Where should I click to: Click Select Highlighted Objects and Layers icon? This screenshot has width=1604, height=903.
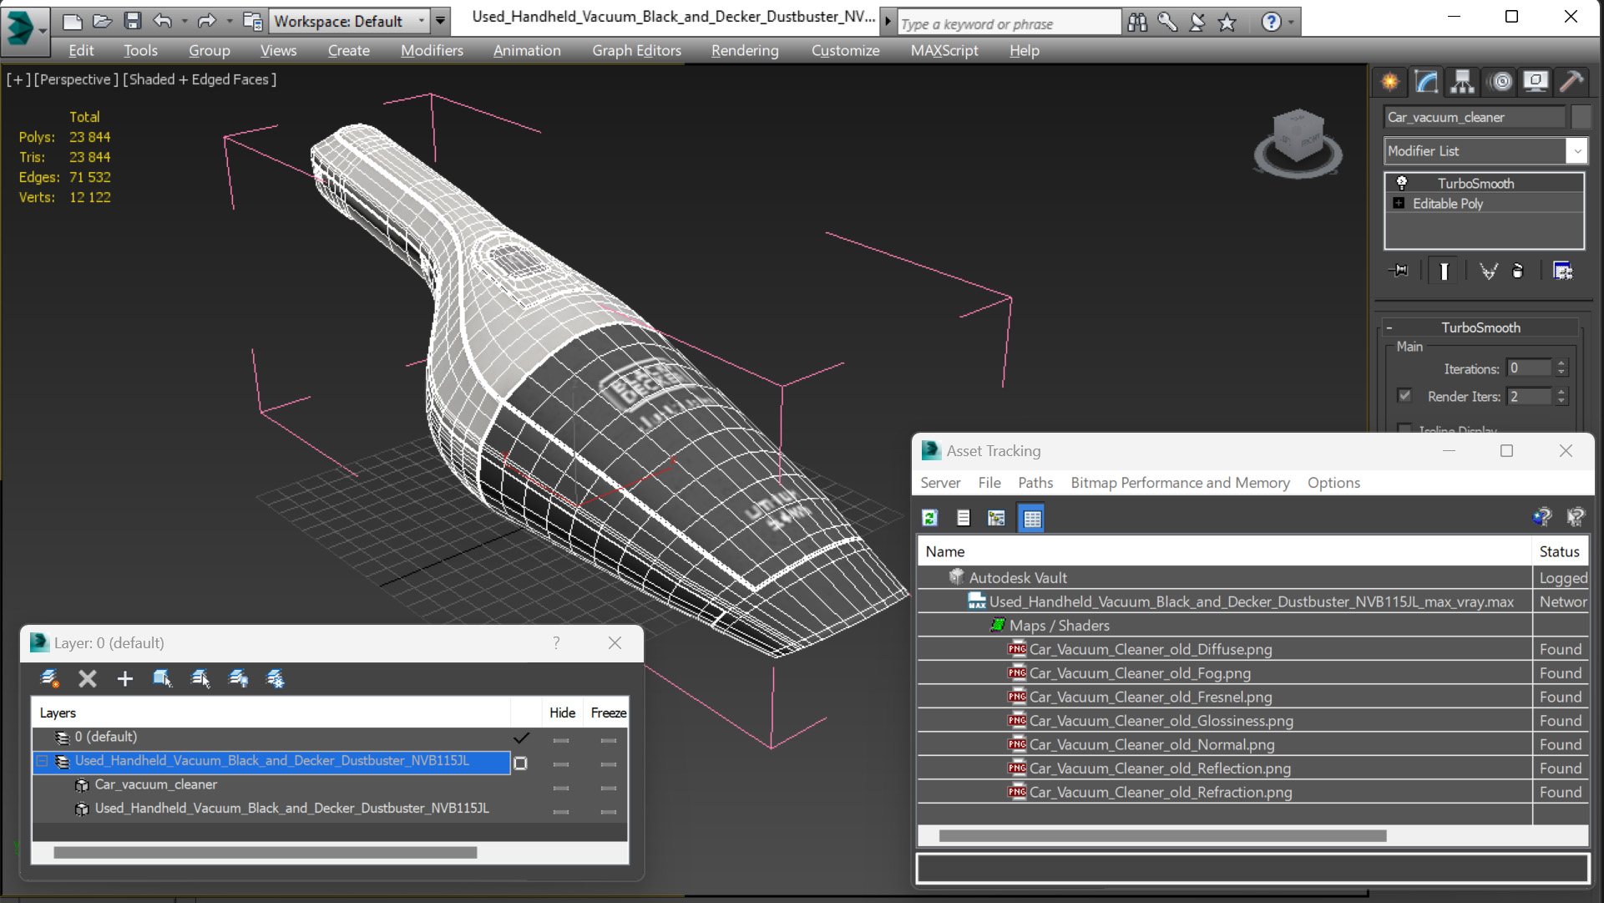coord(162,678)
